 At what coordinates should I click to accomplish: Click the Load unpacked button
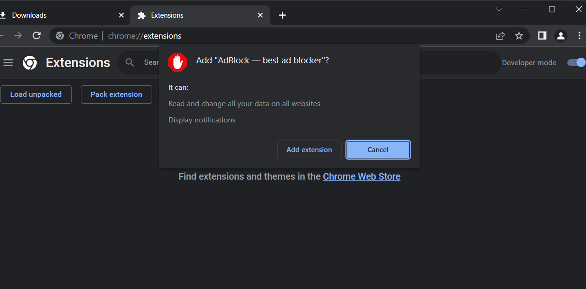point(36,94)
